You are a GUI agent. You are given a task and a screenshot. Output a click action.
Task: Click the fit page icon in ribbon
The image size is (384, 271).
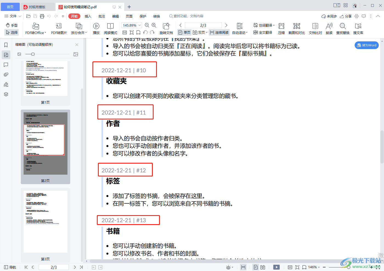(x=132, y=32)
